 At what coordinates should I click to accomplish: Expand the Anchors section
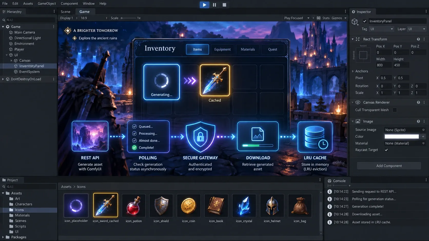(353, 71)
